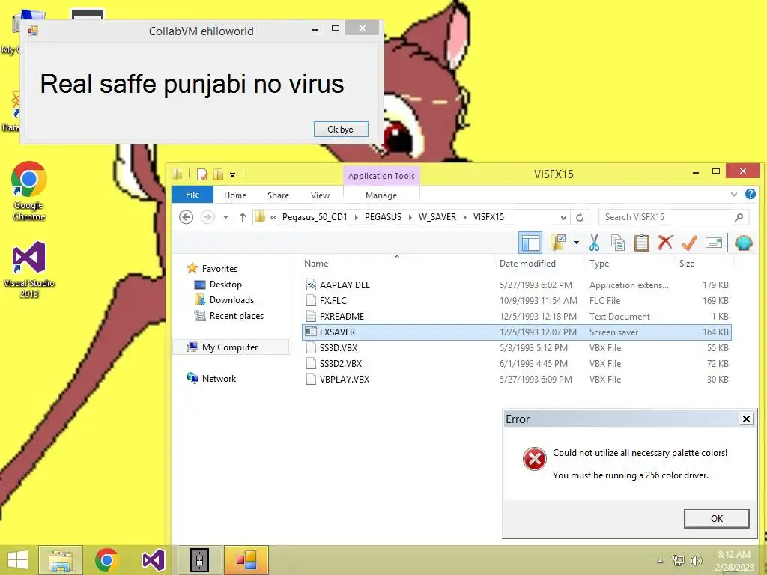Open recent locations dropdown arrow
Viewport: 767px width, 575px height.
[225, 217]
